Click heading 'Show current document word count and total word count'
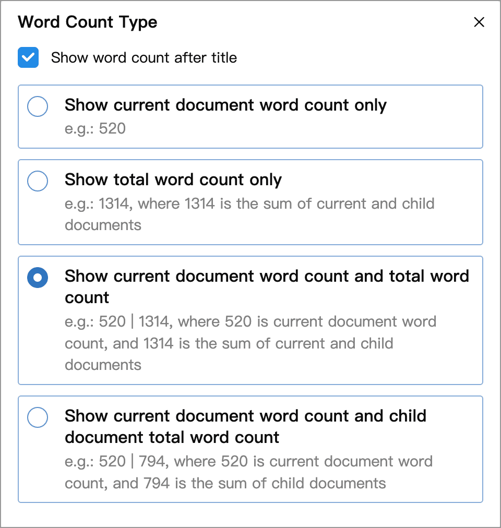Image resolution: width=501 pixels, height=528 pixels. click(267, 286)
